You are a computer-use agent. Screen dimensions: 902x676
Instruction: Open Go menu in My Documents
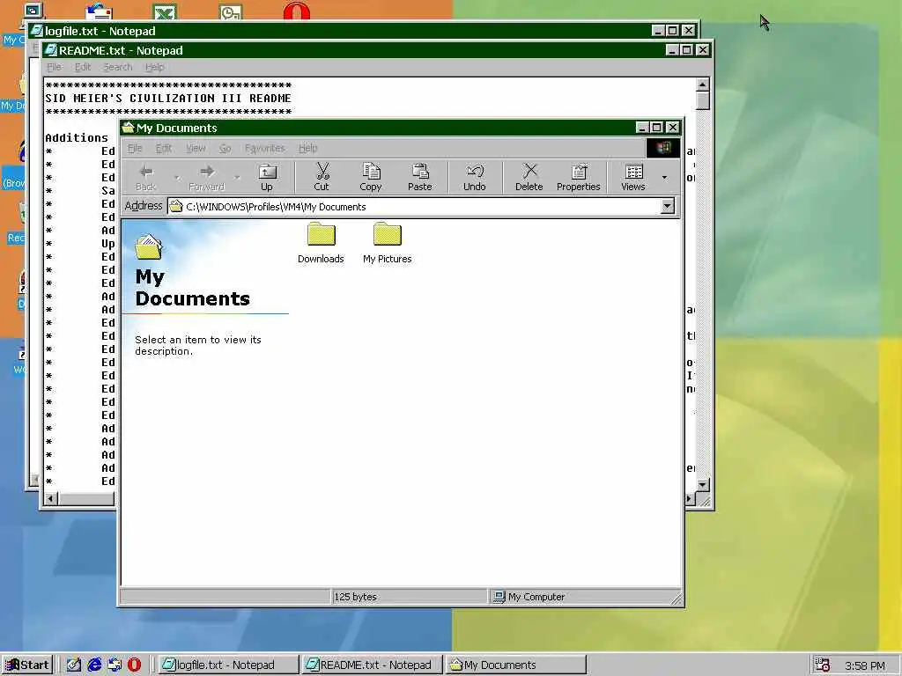tap(225, 148)
